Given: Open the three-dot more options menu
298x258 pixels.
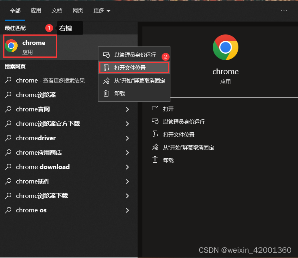Looking at the screenshot, I should tap(284, 11).
